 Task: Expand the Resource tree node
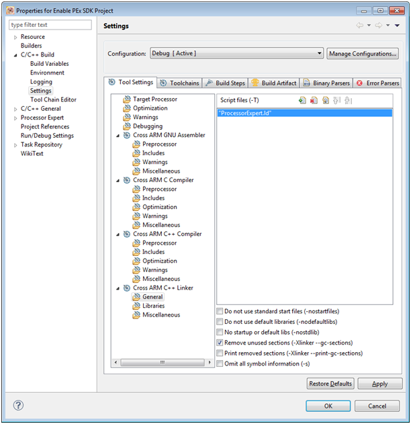click(15, 38)
